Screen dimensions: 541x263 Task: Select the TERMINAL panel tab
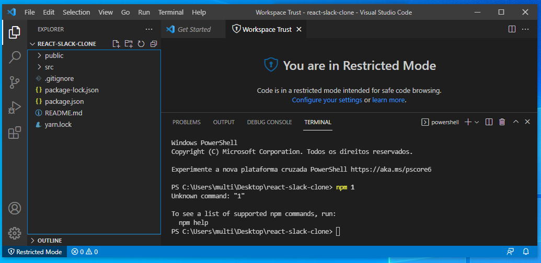[318, 122]
